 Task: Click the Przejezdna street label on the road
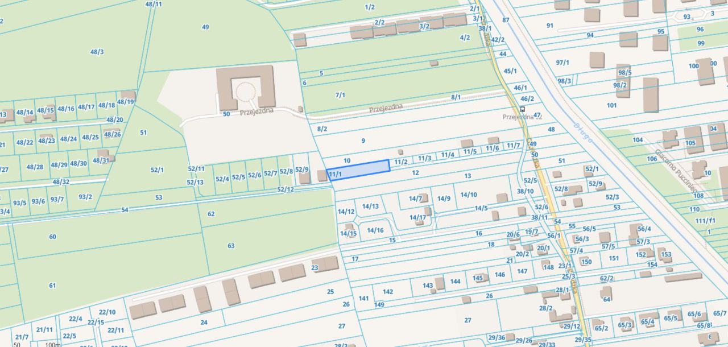click(x=386, y=108)
